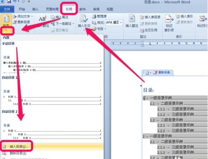
Task: Click the Redo icon in quick access toolbar
Action: click(23, 2)
